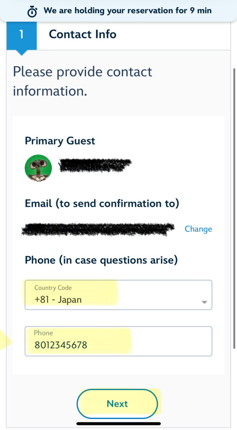Focus the Phone number input field
Image resolution: width=237 pixels, height=430 pixels.
click(x=118, y=341)
